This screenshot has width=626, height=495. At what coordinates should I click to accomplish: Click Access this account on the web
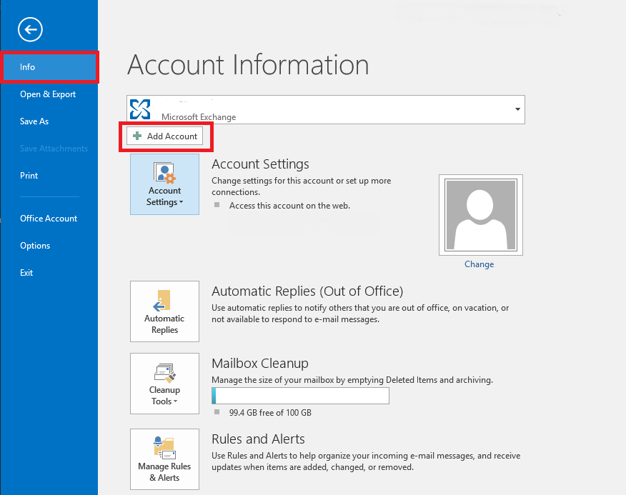coord(289,206)
